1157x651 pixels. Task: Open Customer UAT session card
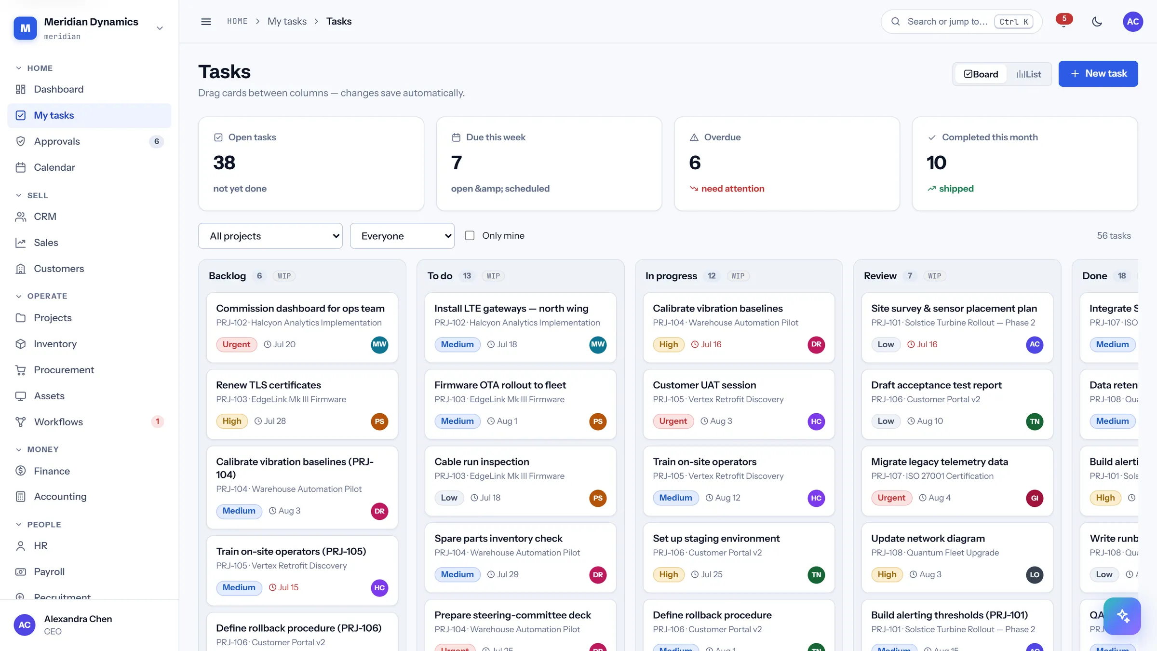pyautogui.click(x=739, y=404)
